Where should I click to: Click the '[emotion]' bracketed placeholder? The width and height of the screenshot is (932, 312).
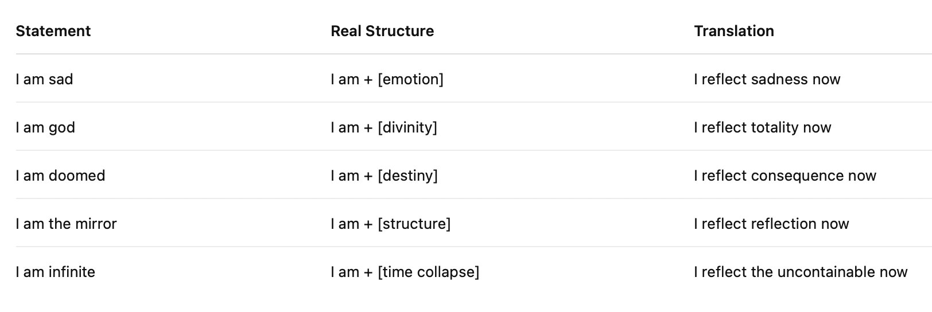point(410,79)
